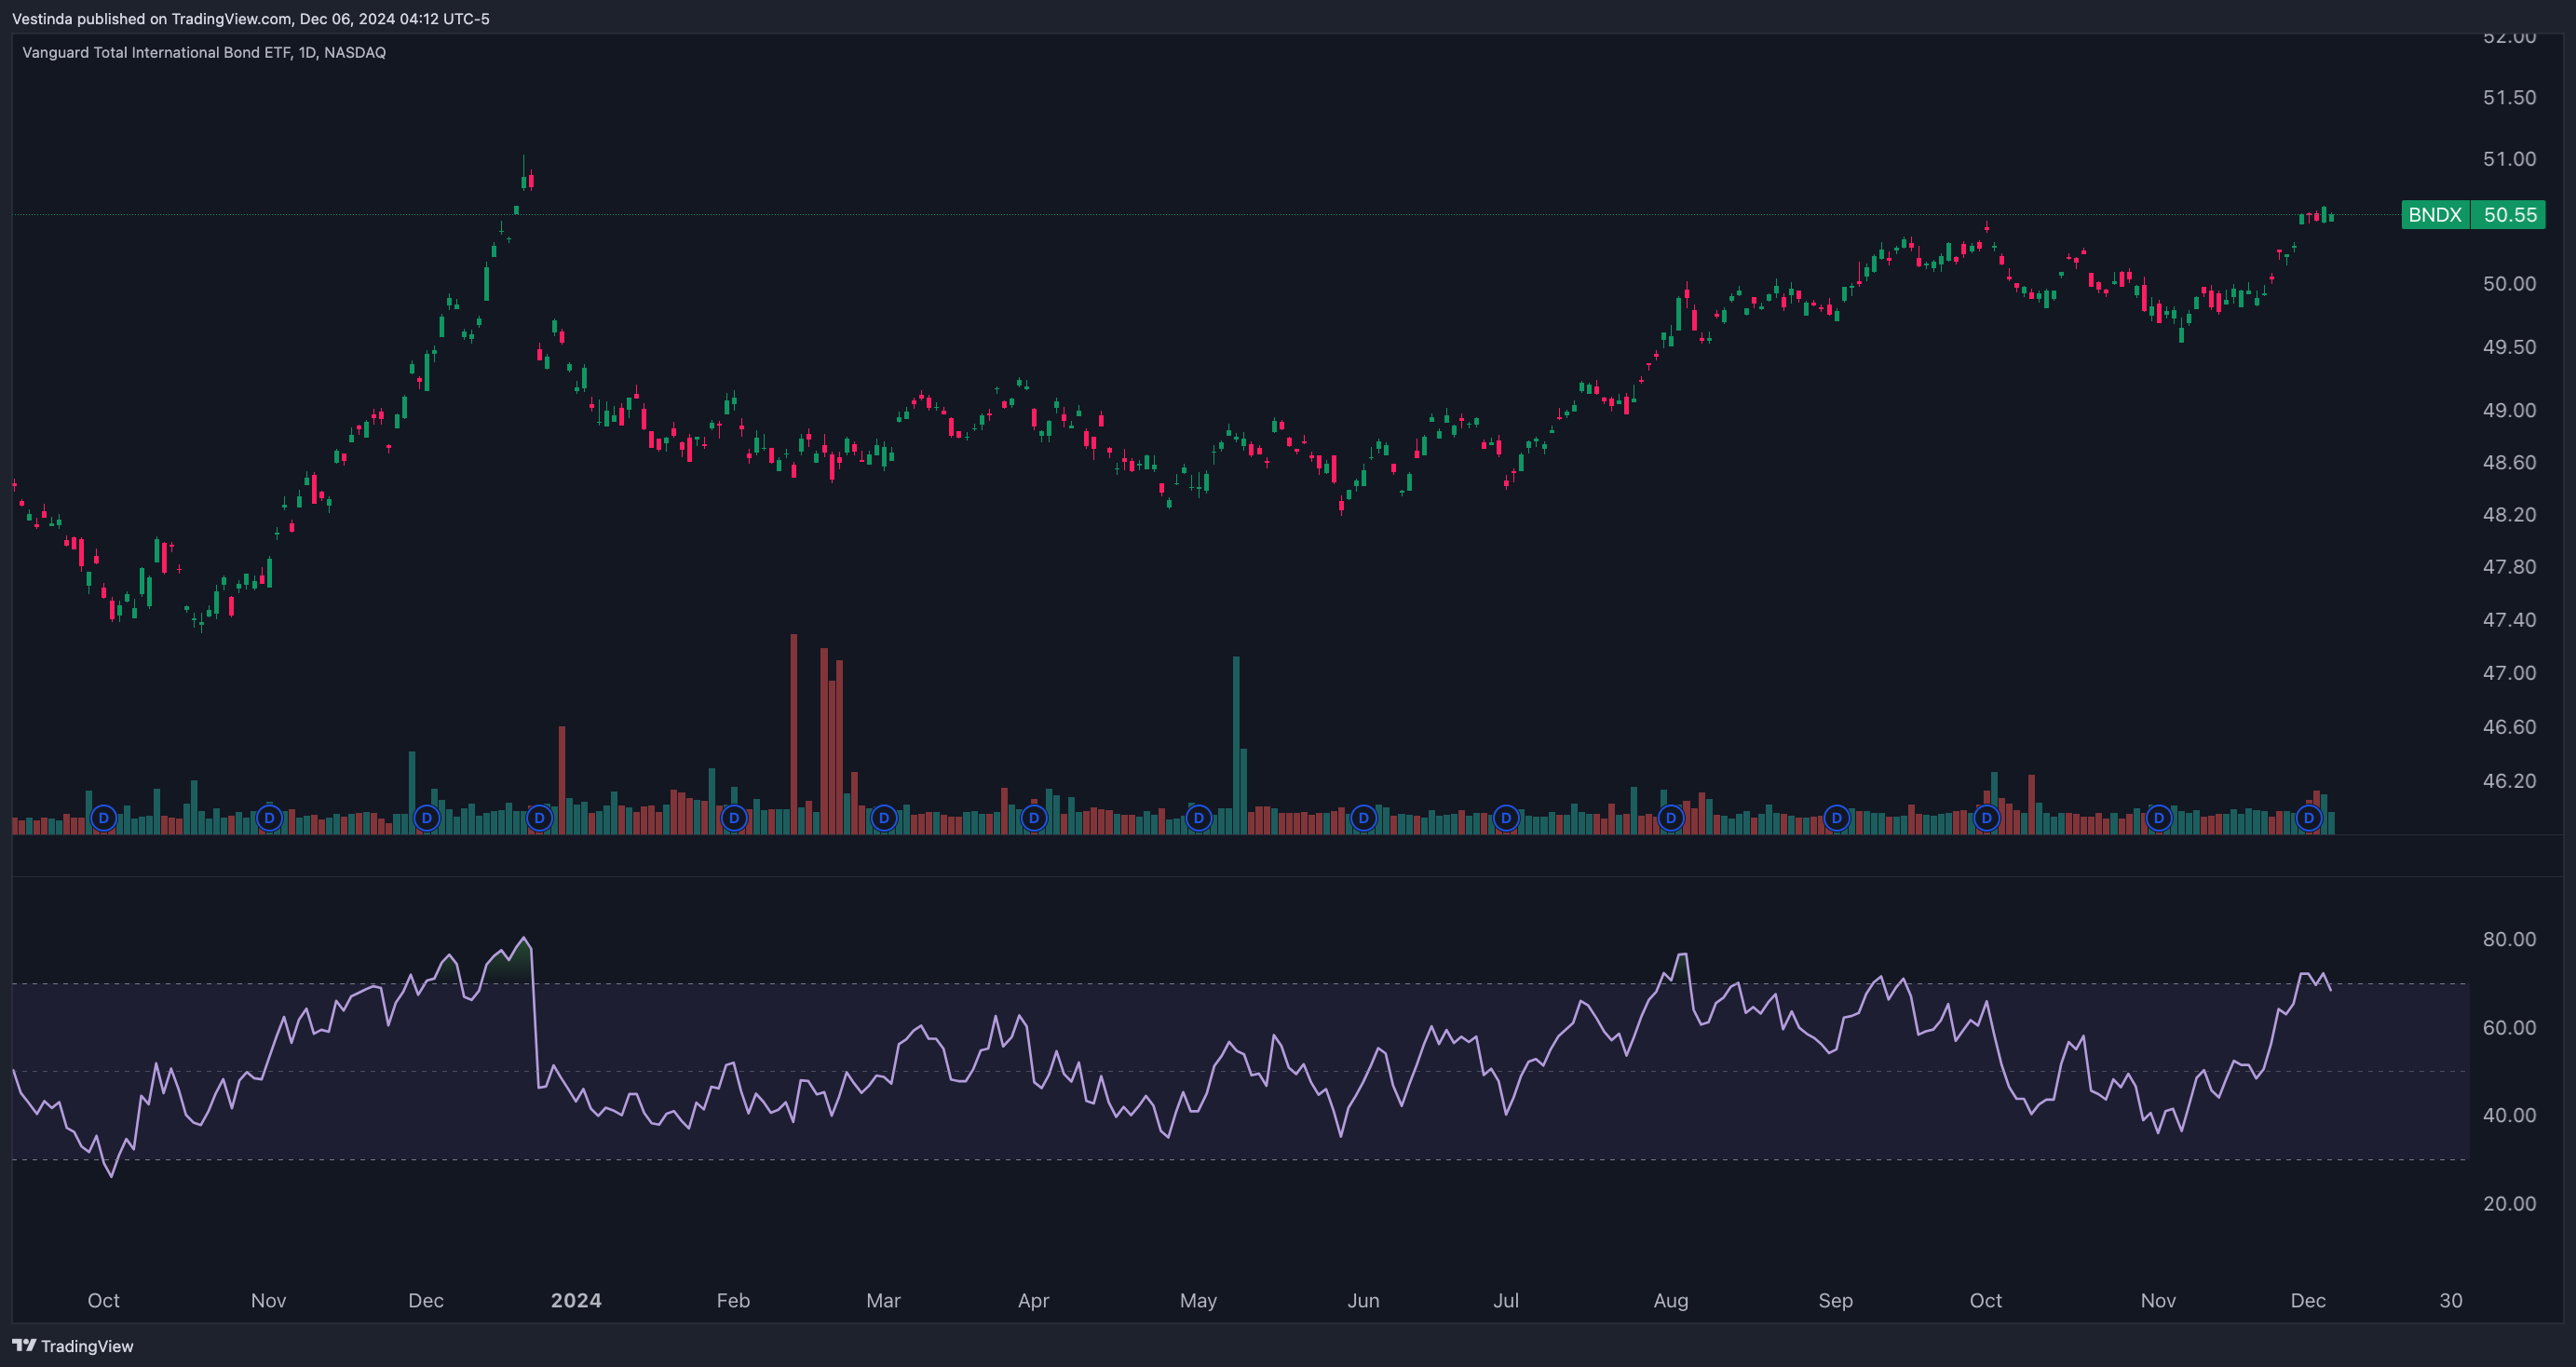Click the BNDX ticker price label

click(x=2435, y=215)
